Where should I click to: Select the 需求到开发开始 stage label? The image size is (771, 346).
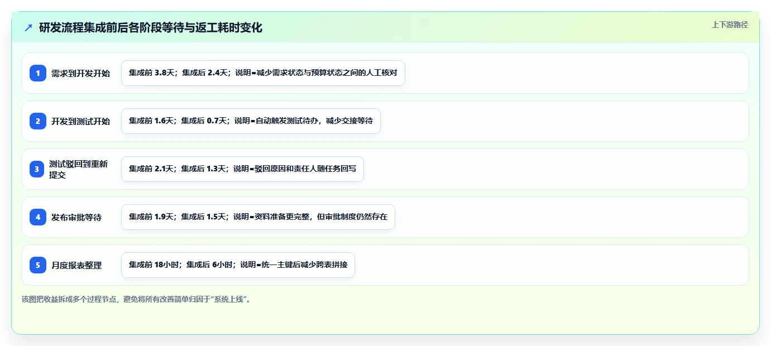pos(80,73)
